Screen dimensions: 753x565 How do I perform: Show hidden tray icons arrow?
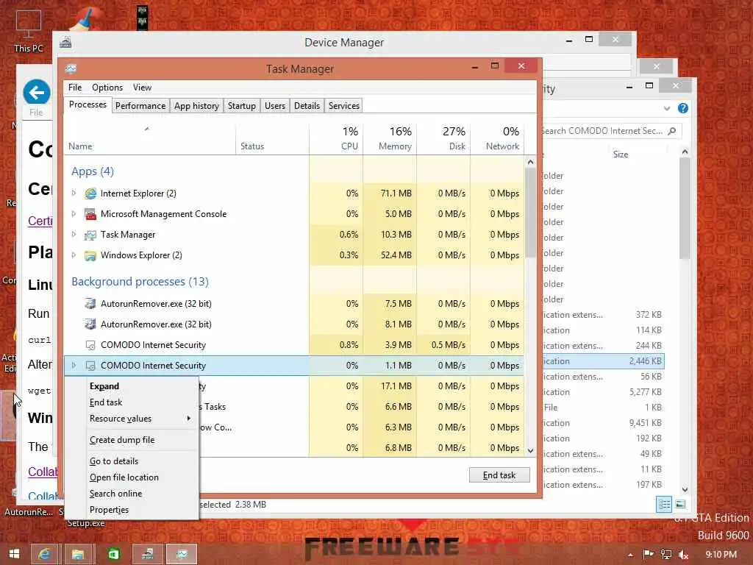coord(630,555)
